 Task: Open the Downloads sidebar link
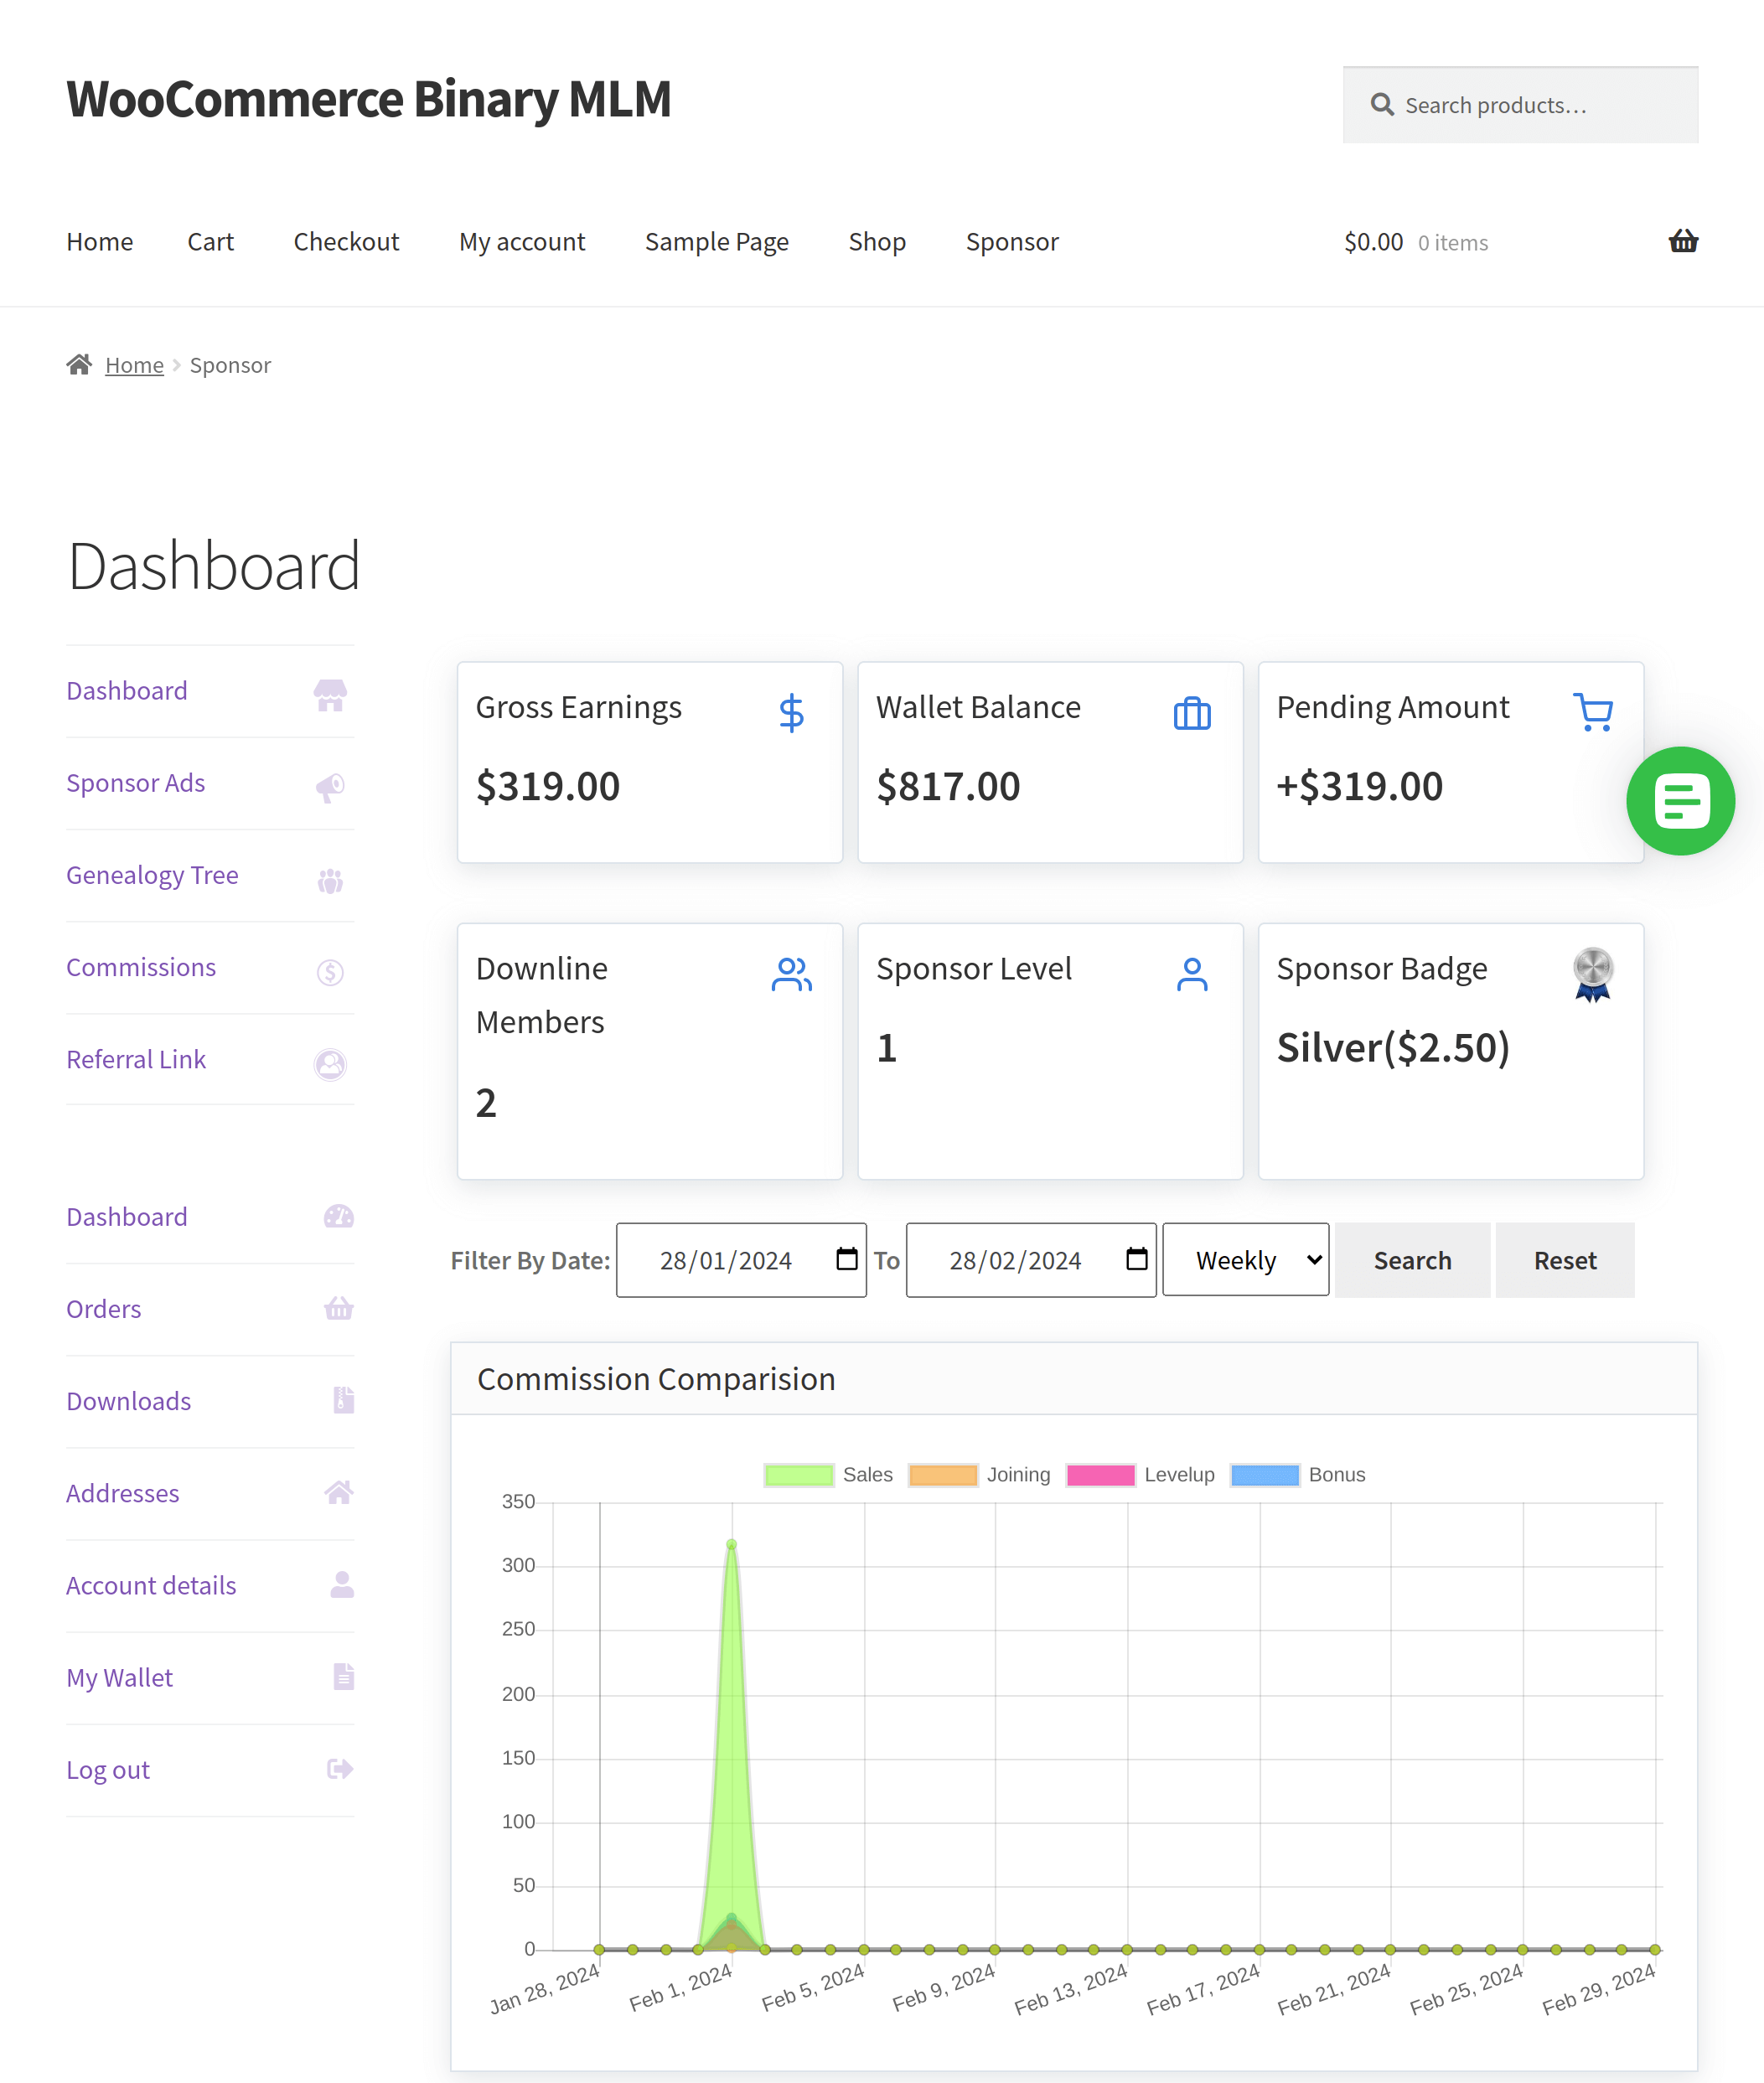[129, 1401]
